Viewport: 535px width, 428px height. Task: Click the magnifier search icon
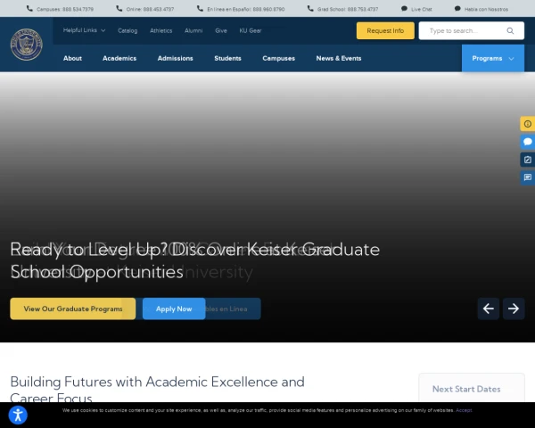click(x=510, y=30)
